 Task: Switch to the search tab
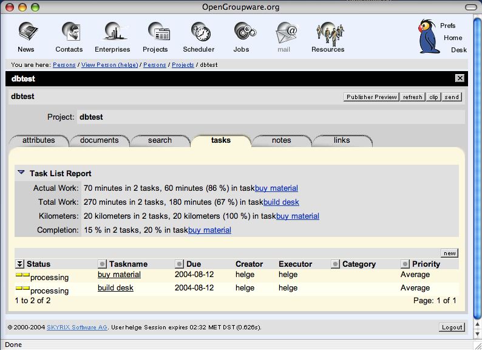click(x=160, y=140)
